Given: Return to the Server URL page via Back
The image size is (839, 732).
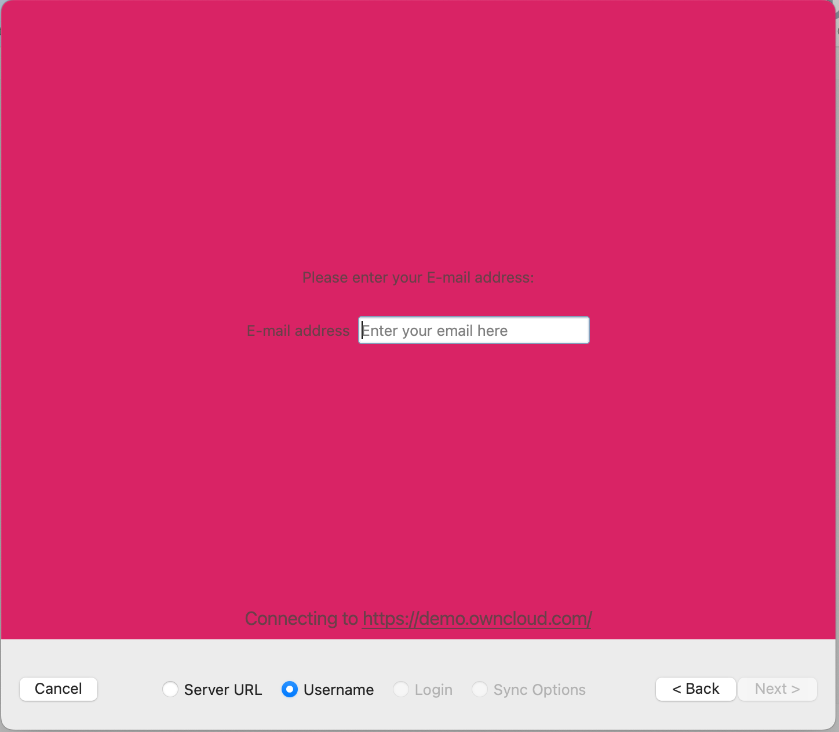Looking at the screenshot, I should [695, 689].
